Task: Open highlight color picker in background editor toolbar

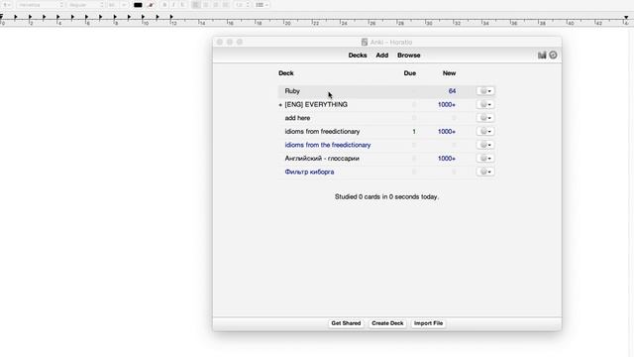Action: [151, 5]
